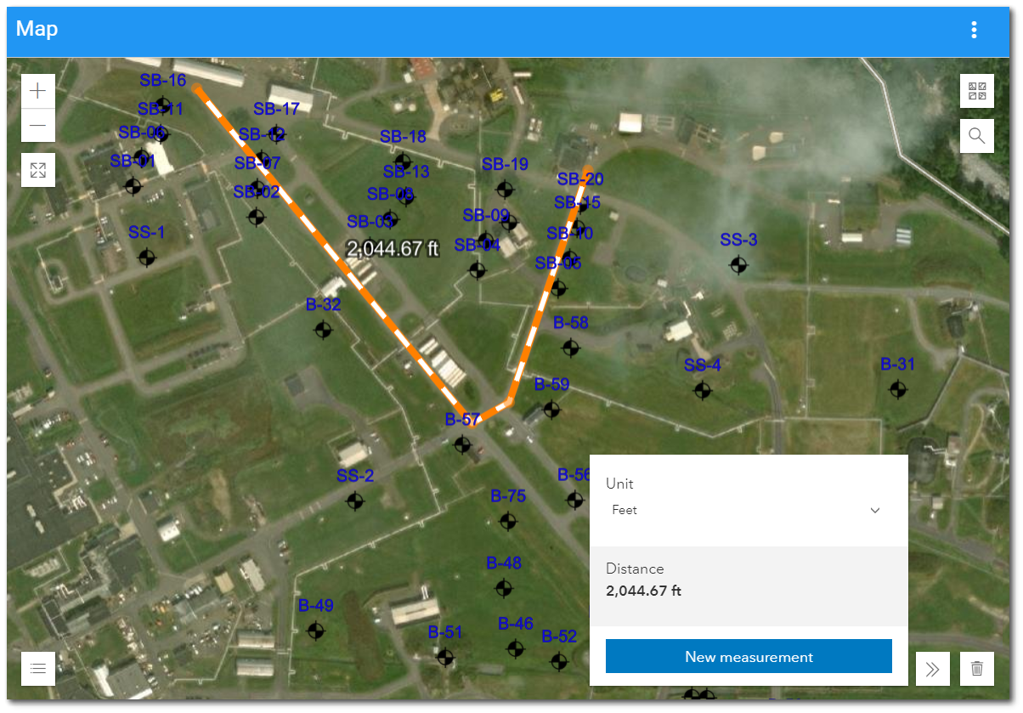Select the B-32 boring marker

click(323, 330)
